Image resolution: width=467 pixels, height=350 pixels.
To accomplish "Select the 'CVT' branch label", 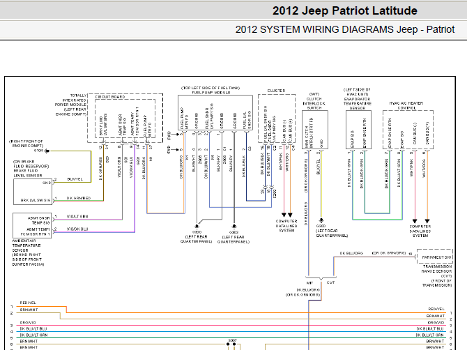I will click(330, 282).
